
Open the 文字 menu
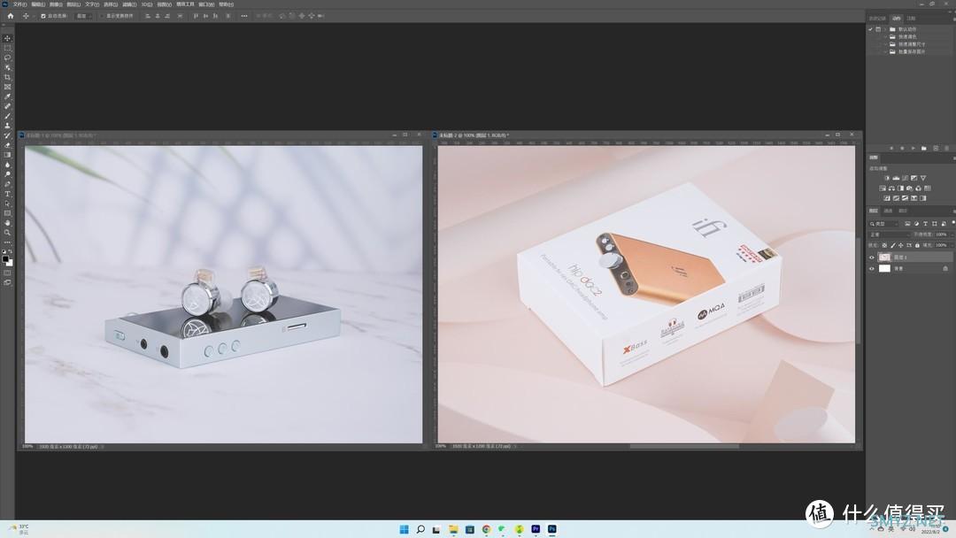[91, 4]
